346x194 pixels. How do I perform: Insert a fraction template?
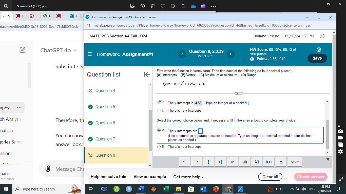[x=209, y=162]
